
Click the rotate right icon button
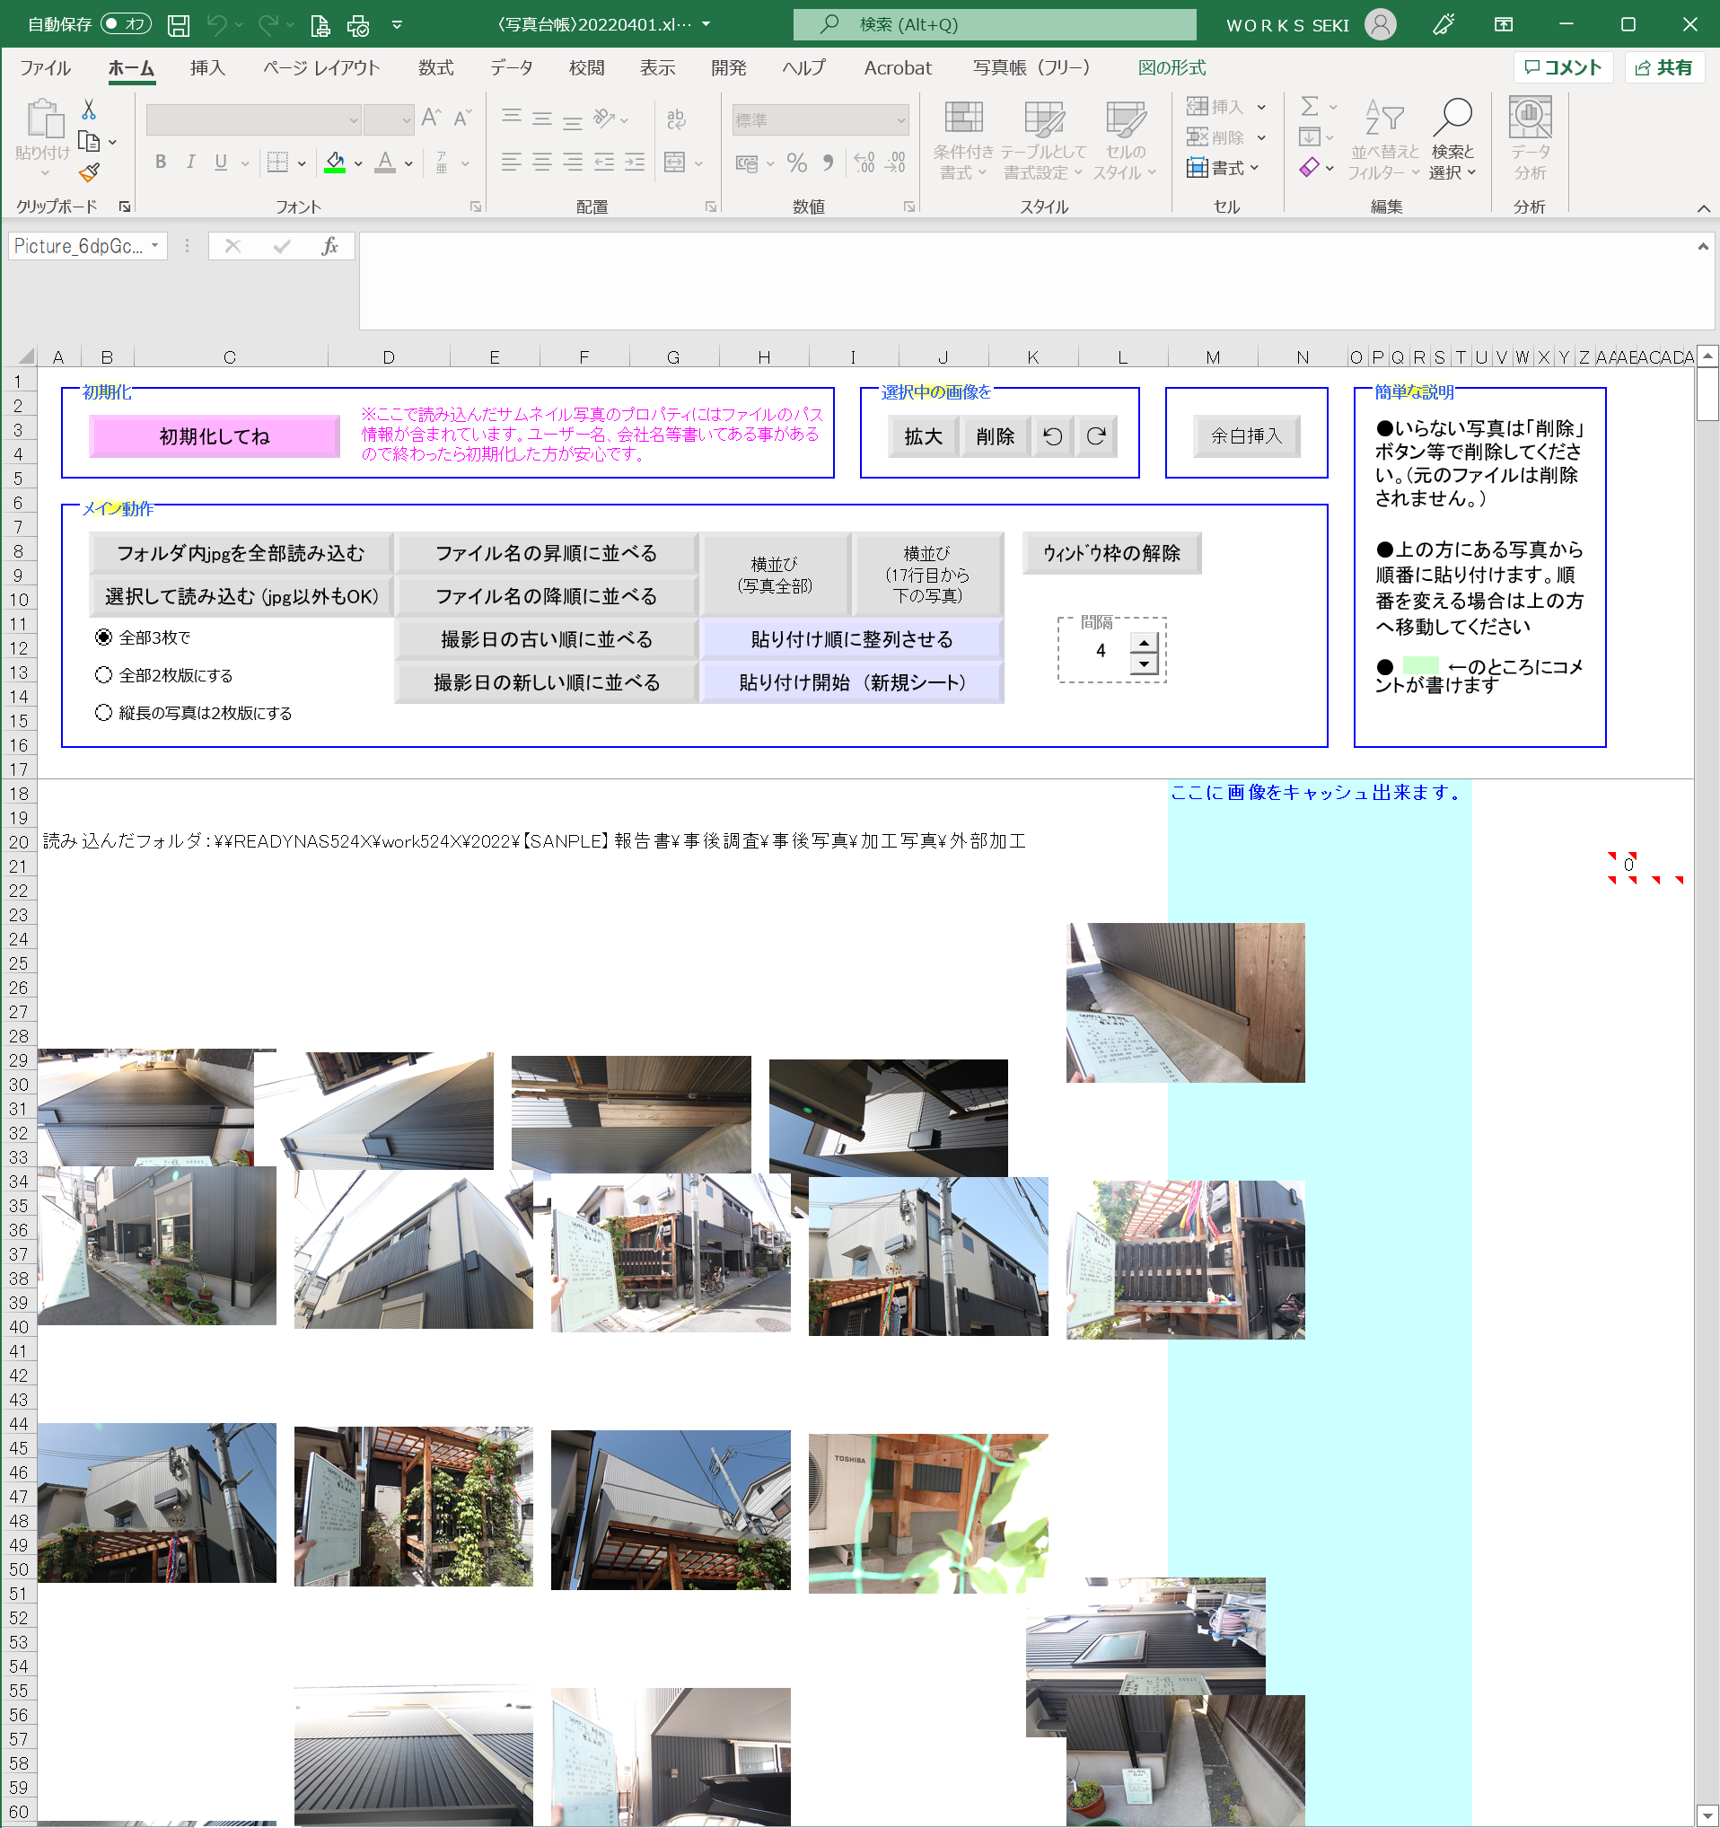coord(1096,436)
